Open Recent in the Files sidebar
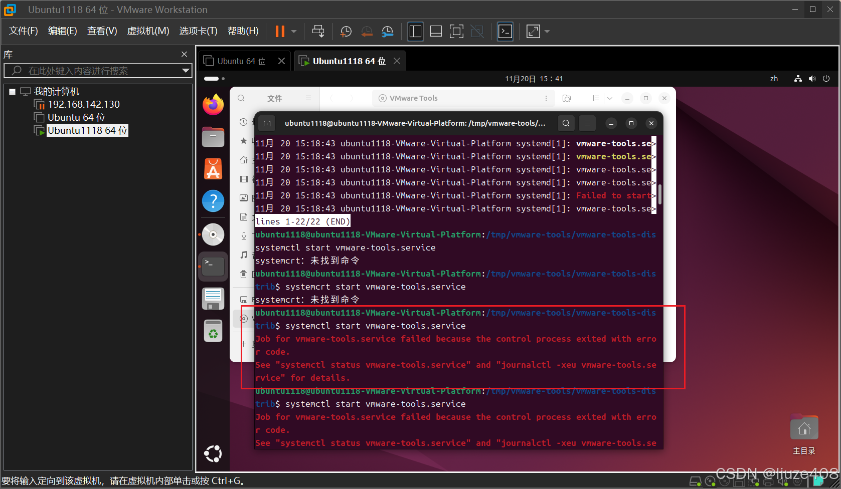 coord(243,122)
